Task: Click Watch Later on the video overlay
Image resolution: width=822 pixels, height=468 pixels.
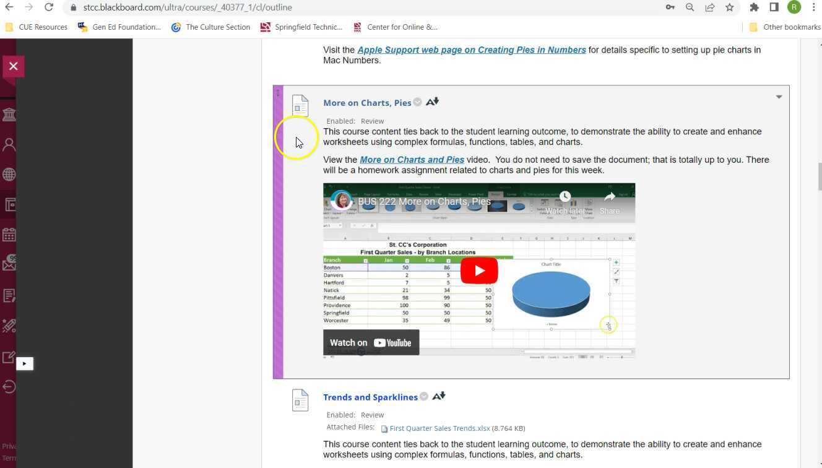Action: 565,196
